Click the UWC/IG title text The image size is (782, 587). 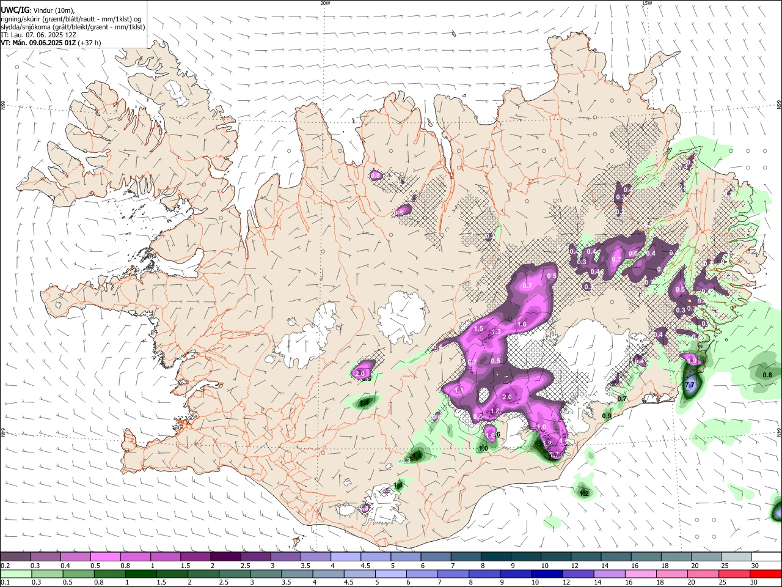pyautogui.click(x=15, y=10)
